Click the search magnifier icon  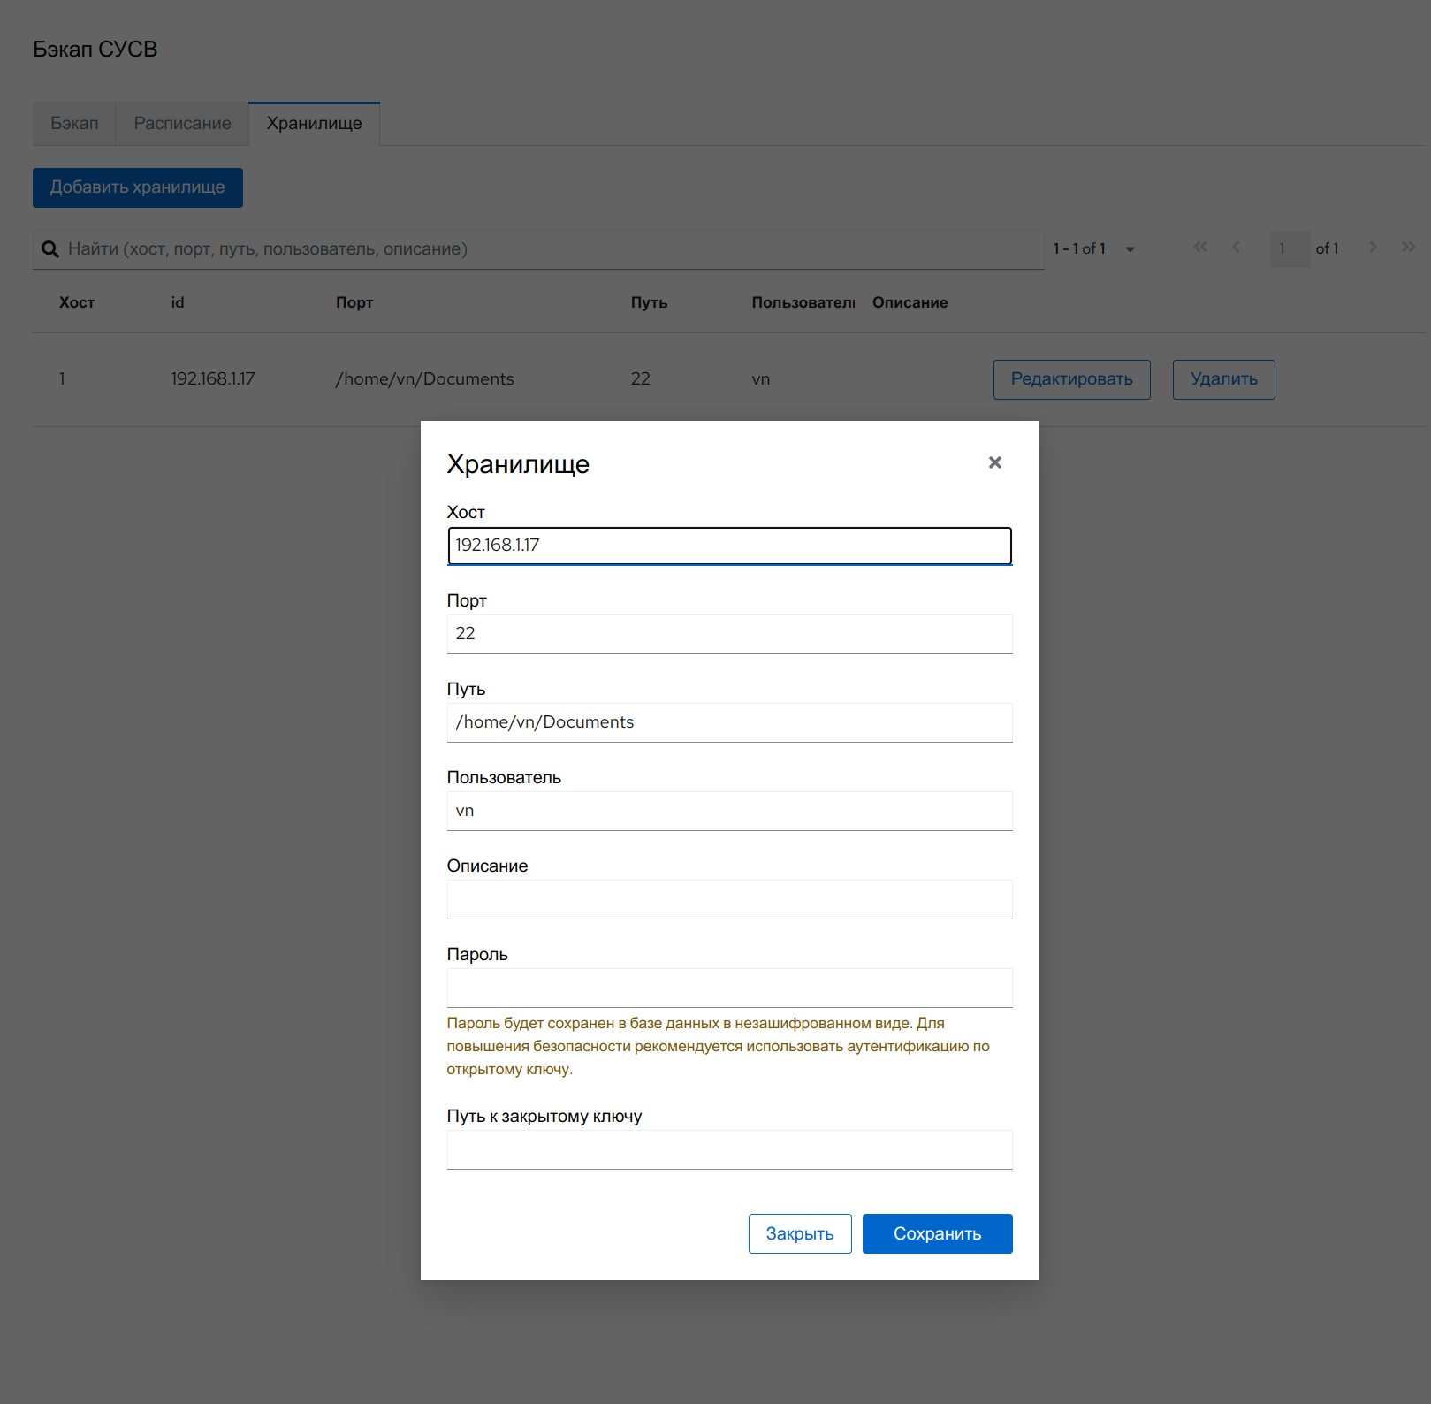click(50, 249)
